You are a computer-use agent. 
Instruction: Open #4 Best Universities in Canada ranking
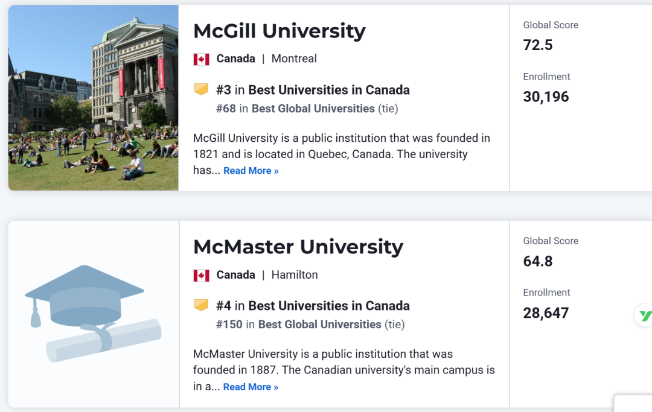[313, 306]
